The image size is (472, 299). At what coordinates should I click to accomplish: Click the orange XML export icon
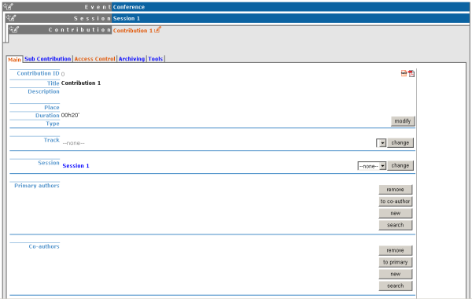pyautogui.click(x=404, y=73)
